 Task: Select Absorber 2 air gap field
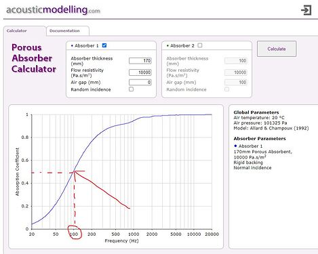pyautogui.click(x=236, y=83)
